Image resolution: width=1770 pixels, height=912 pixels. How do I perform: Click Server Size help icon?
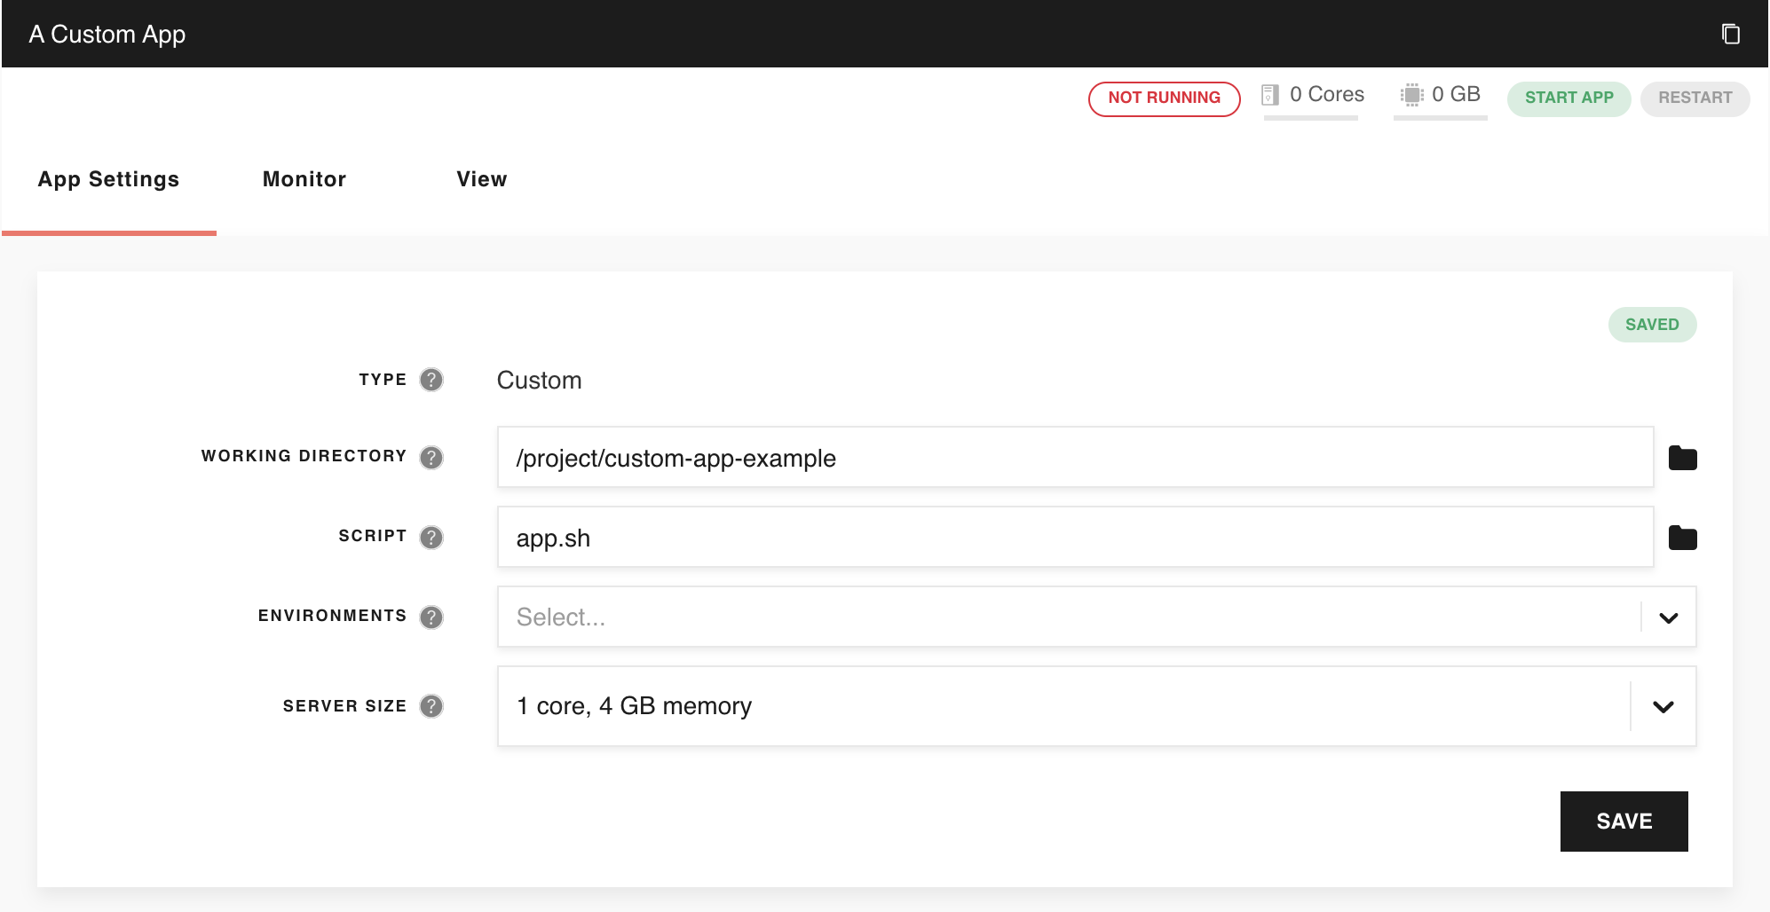point(431,706)
